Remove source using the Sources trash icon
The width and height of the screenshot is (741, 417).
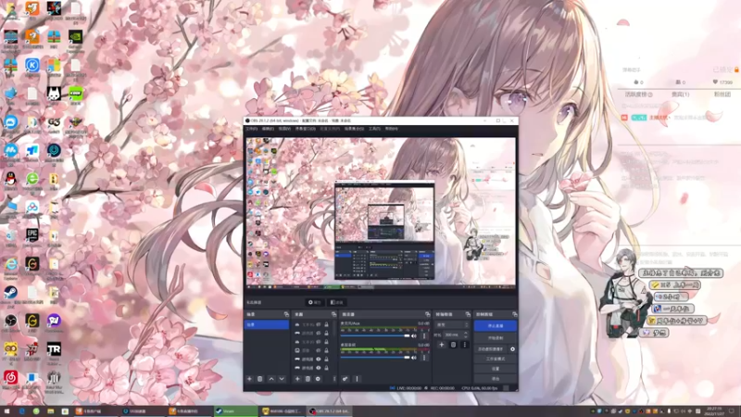pos(308,379)
